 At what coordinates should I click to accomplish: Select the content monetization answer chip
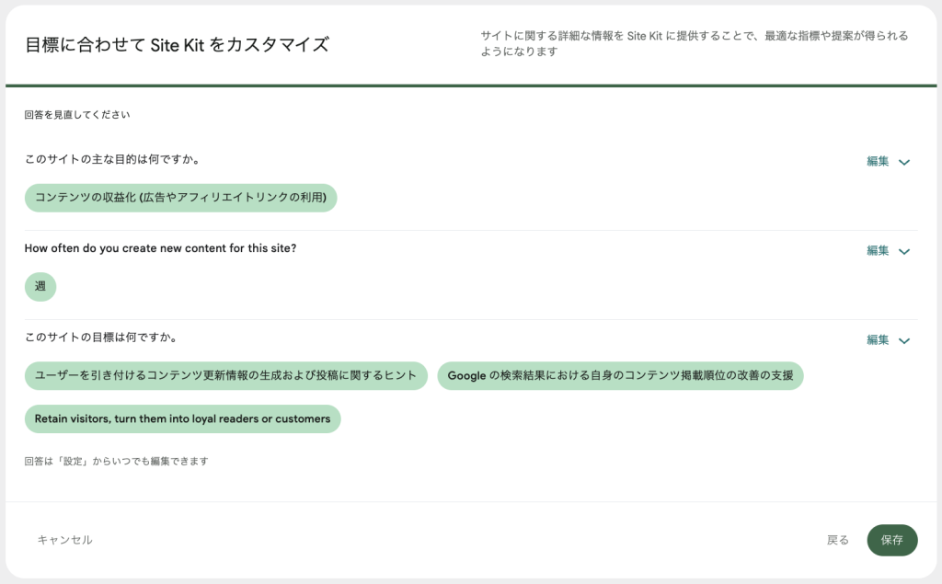click(180, 198)
